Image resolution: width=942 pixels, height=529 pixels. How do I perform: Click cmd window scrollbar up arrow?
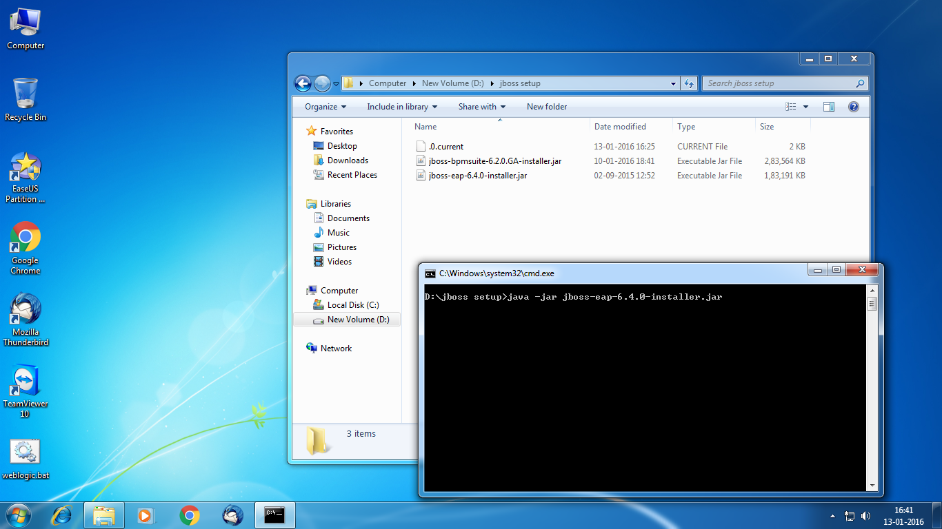872,290
